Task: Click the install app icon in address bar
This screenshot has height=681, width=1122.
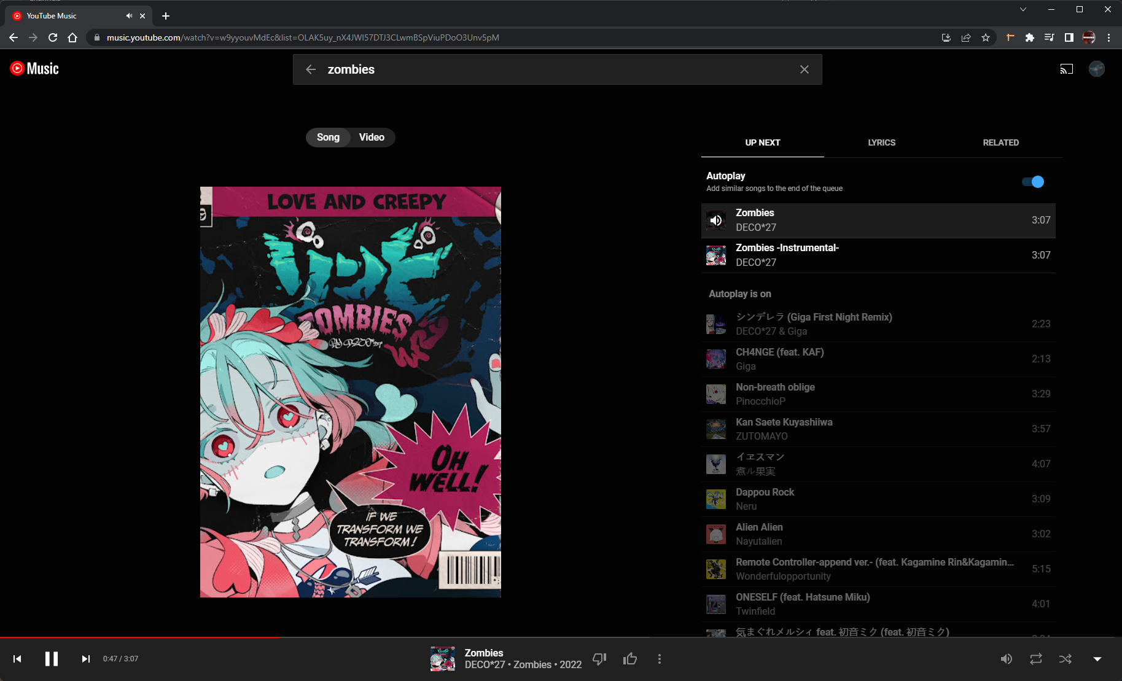Action: pos(946,37)
